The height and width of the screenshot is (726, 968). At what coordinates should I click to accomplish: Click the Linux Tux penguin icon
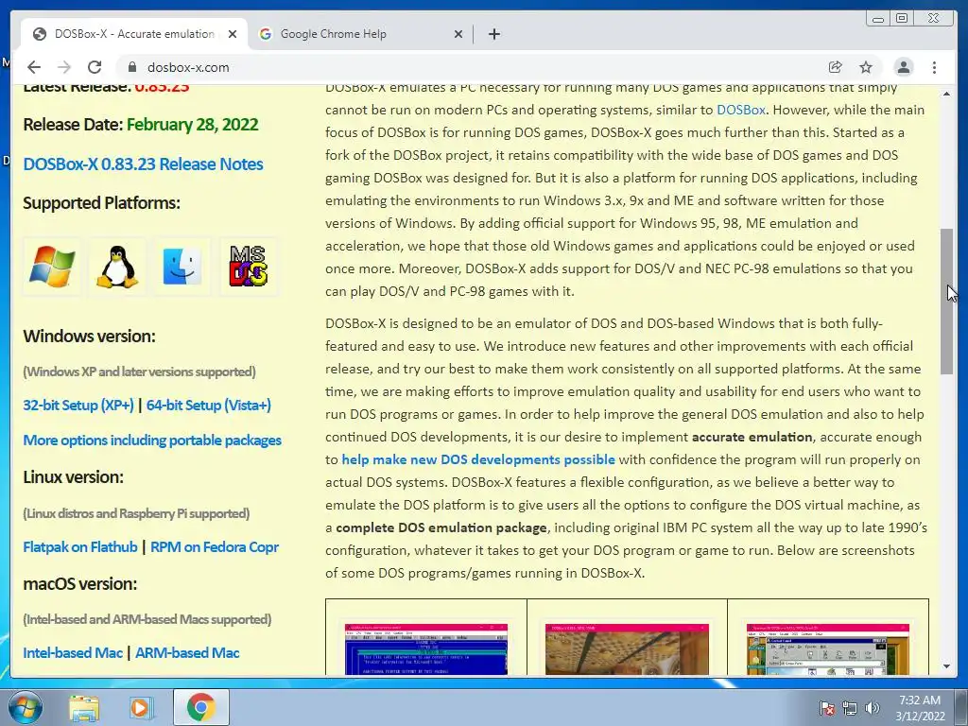(x=116, y=266)
